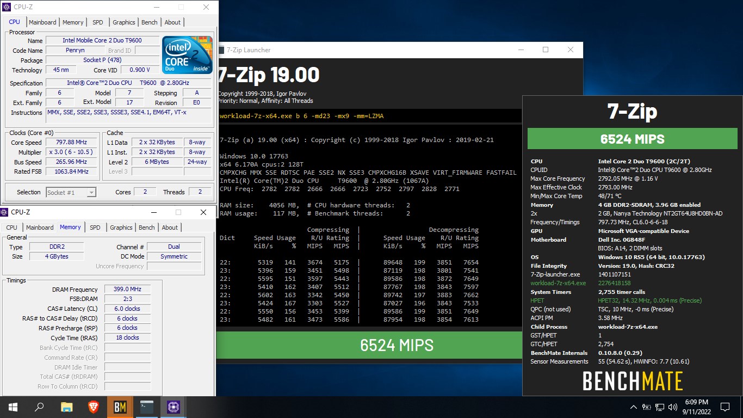
Task: Switch to BenchMate taskbar app
Action: [120, 407]
